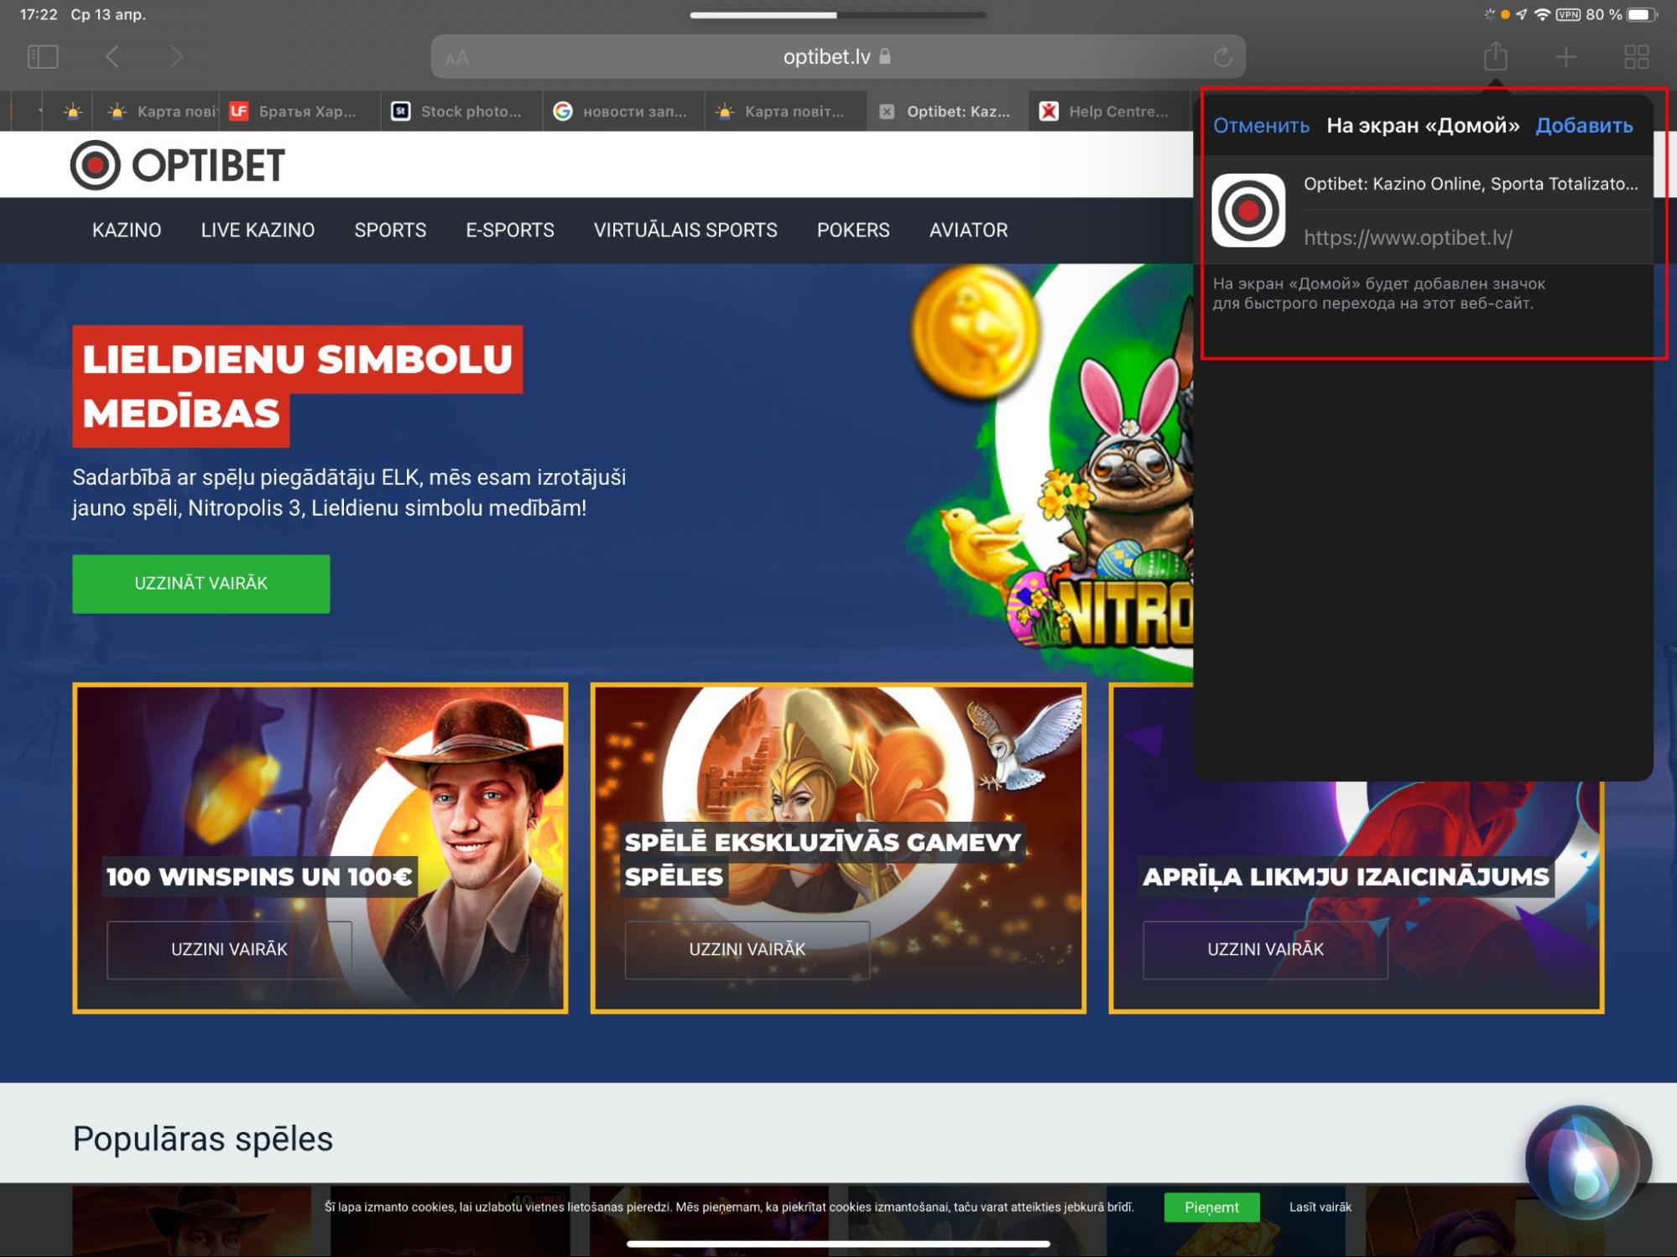Accept cookies with Pieņemt button
The image size is (1677, 1257).
point(1211,1208)
